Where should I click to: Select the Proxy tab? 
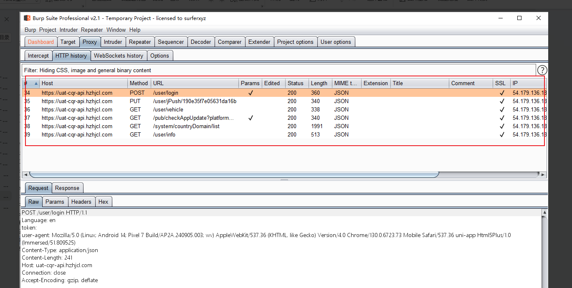pyautogui.click(x=90, y=42)
